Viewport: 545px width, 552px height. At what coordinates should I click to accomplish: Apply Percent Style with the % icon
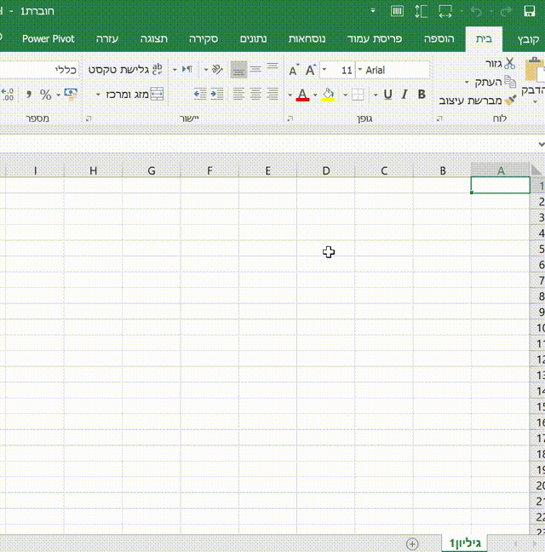45,95
